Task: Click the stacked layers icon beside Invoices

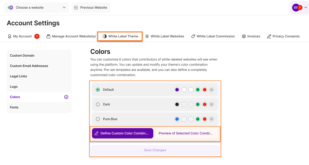Action: pyautogui.click(x=244, y=37)
